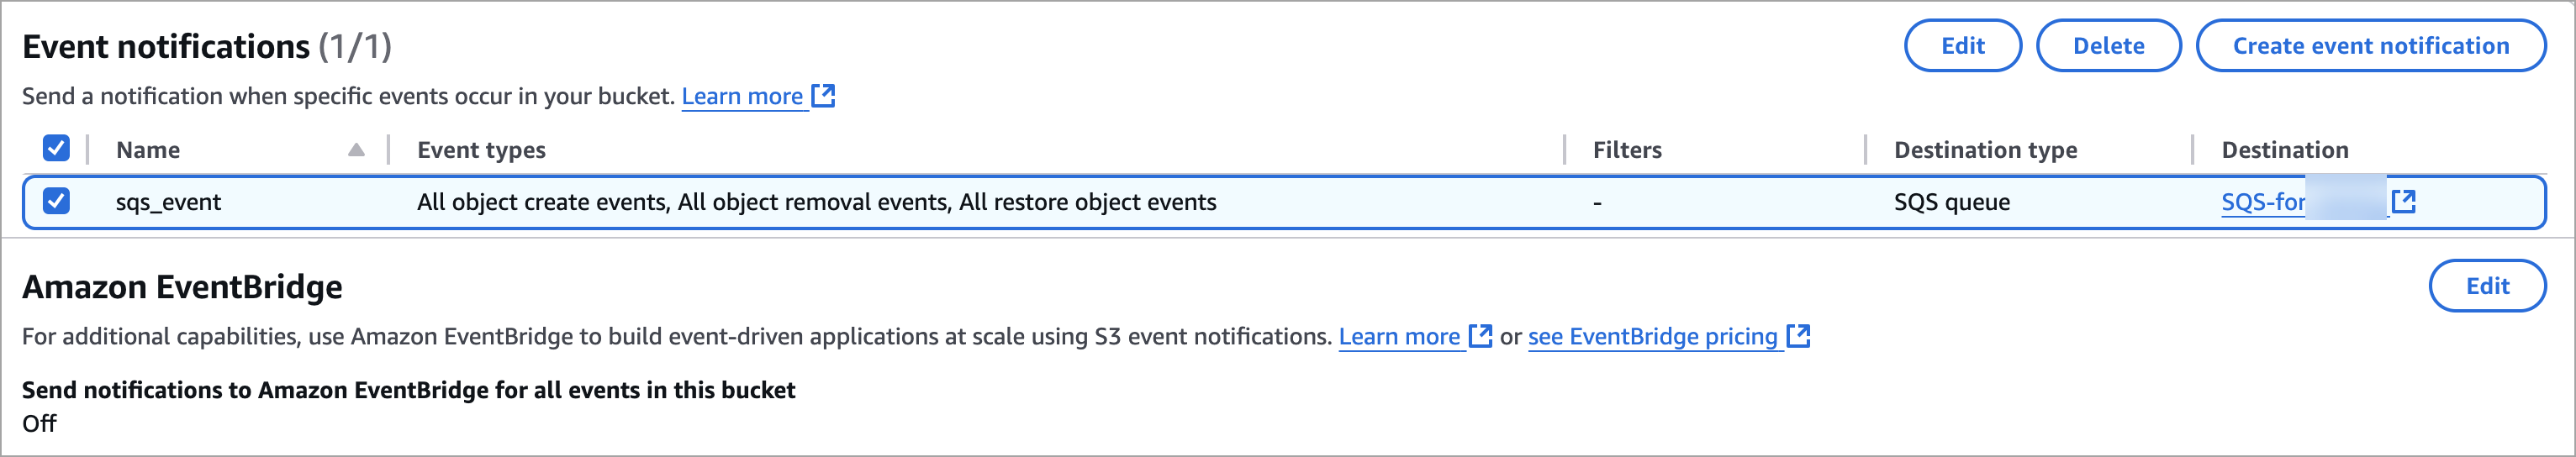2576x457 pixels.
Task: Toggle the select-all checkbox in table header
Action: [x=56, y=149]
